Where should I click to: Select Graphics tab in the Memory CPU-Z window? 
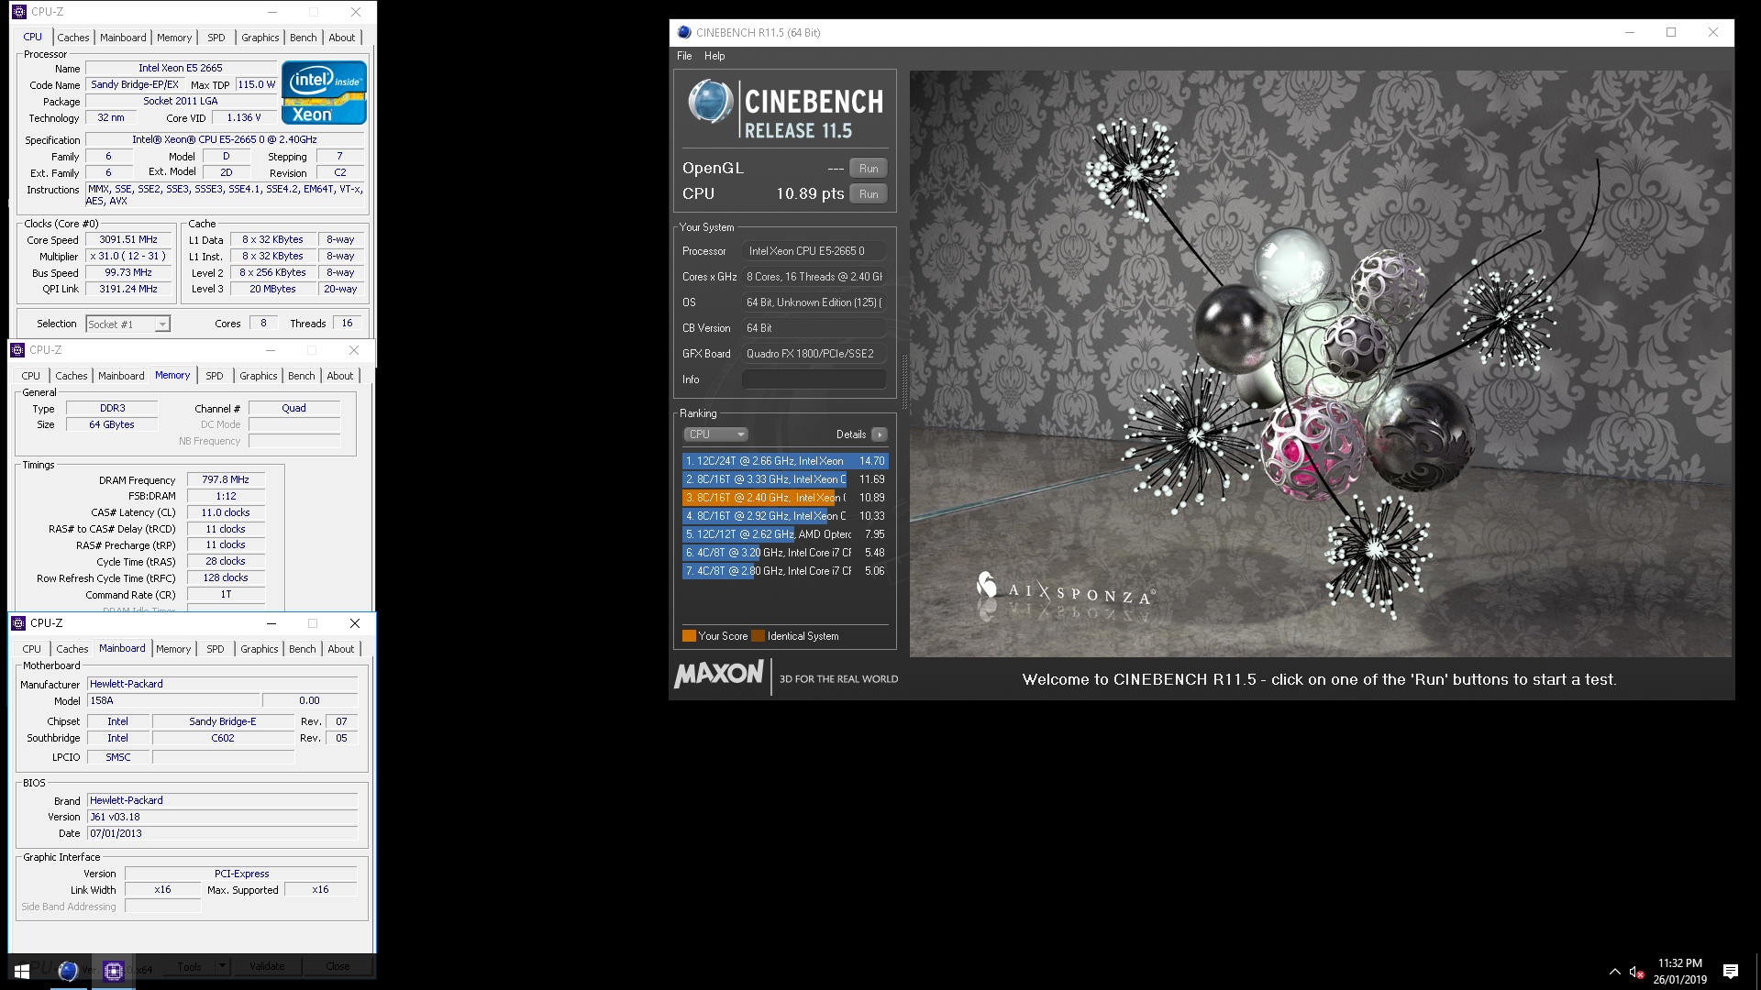pos(259,376)
